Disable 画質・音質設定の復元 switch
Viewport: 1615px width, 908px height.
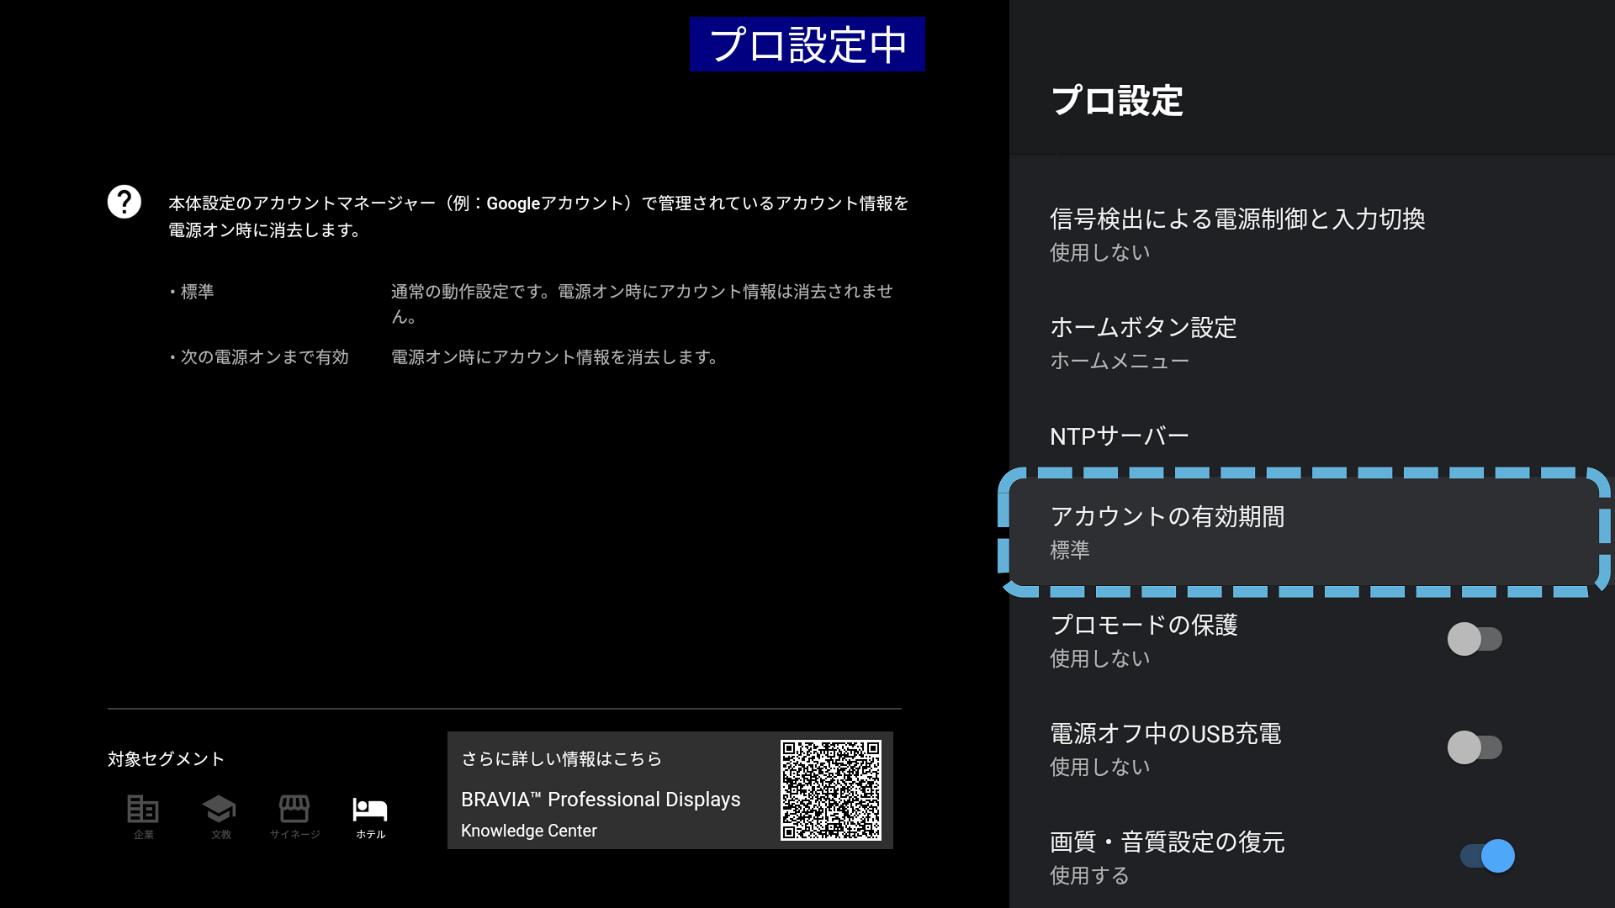click(1487, 856)
